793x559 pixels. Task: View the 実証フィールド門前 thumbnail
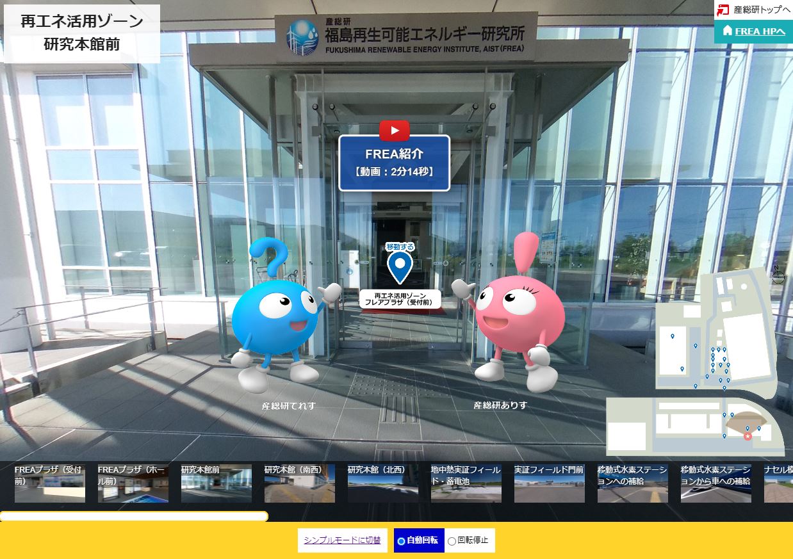(550, 483)
